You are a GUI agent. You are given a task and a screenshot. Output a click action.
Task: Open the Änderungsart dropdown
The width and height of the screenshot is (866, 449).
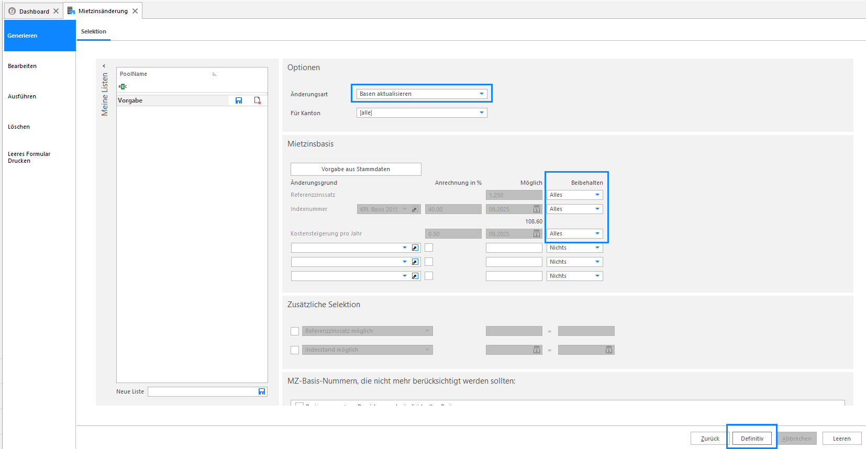421,94
